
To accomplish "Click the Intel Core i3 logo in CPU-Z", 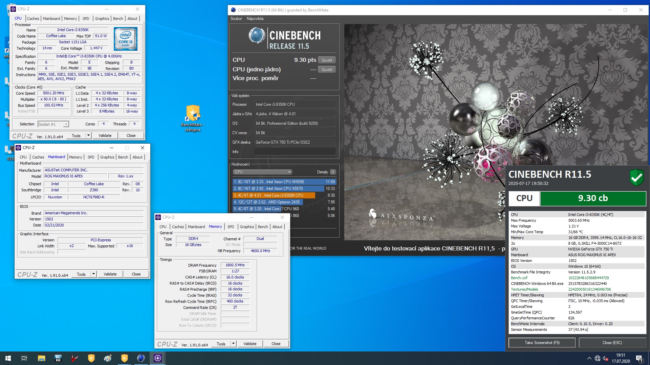I will point(125,39).
